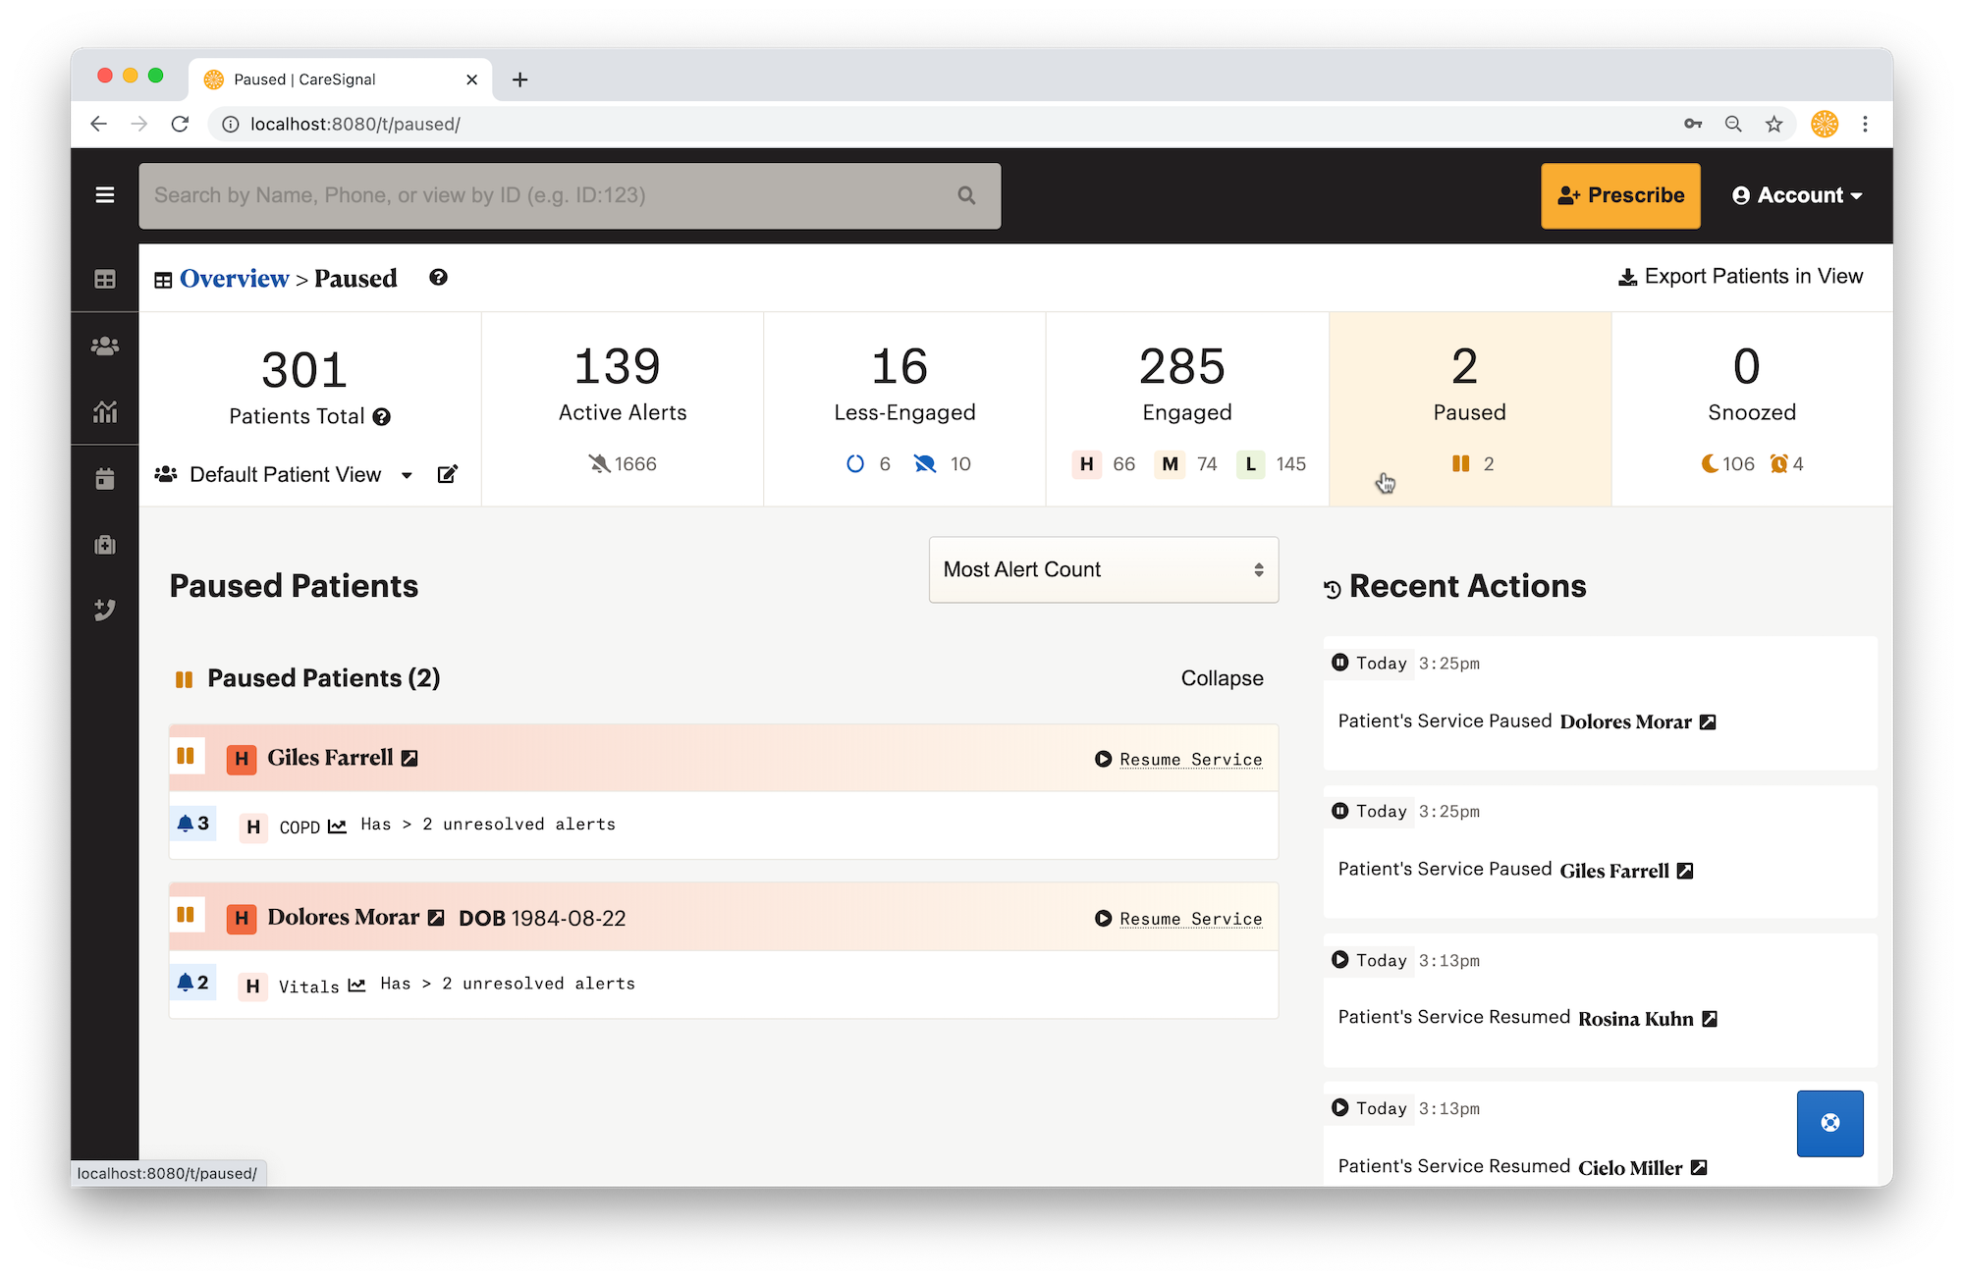Screen dimensions: 1964x1280
Task: Open Rosina Kuhn link icon in Recent Actions
Action: pyautogui.click(x=1710, y=1019)
